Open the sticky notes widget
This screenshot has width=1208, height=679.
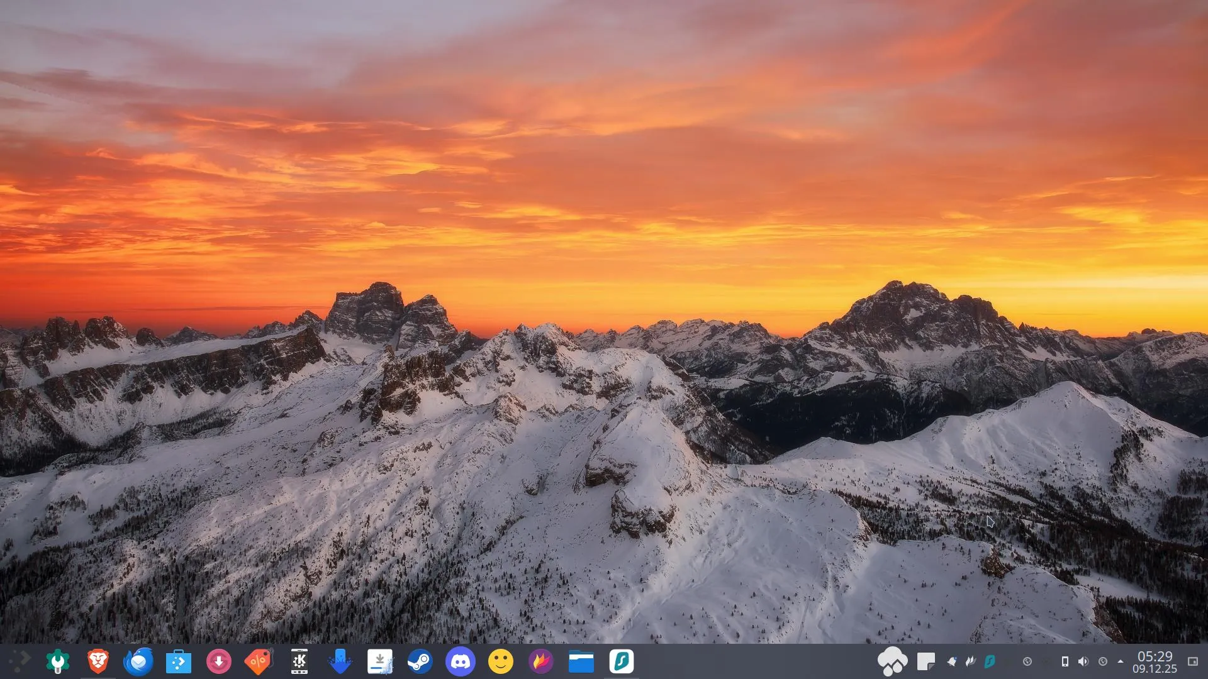[926, 661]
